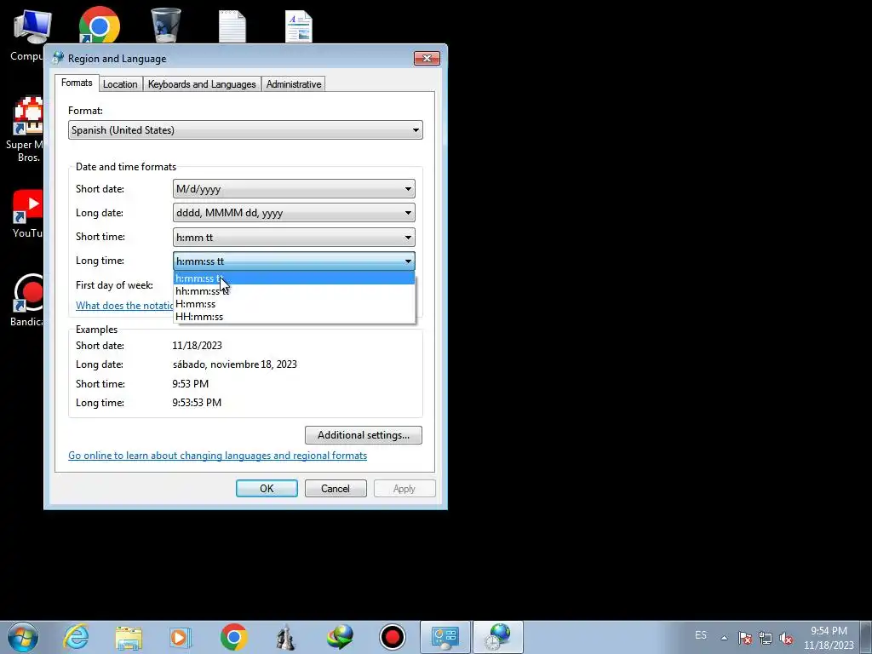
Task: Switch to the Location tab
Action: (x=120, y=84)
